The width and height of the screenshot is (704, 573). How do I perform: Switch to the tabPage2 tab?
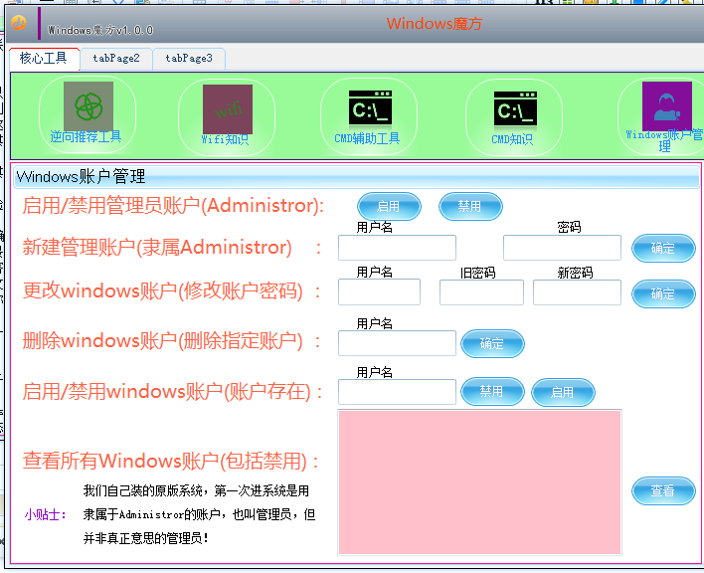coord(116,59)
